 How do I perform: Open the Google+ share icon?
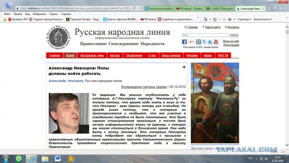click(x=191, y=42)
